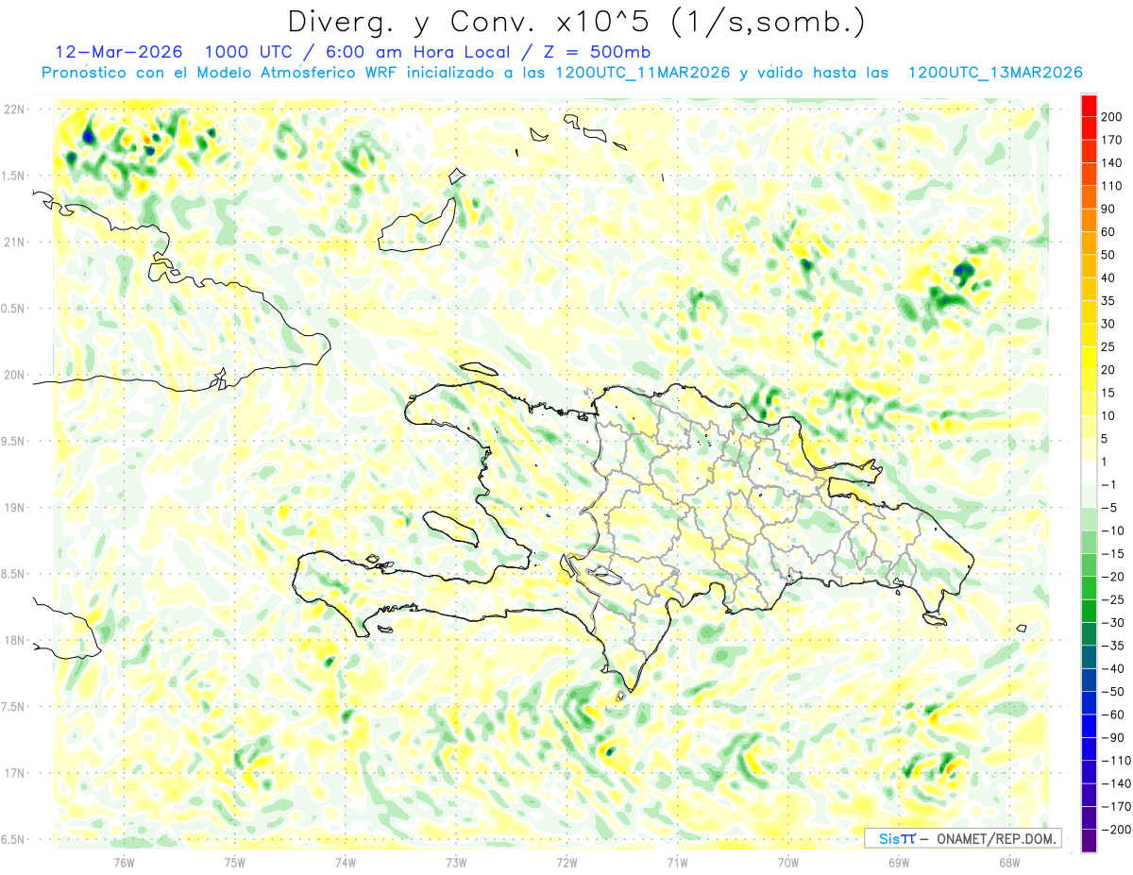This screenshot has height=875, width=1133.
Task: Click the '-15' color scale value
Action: [1114, 553]
